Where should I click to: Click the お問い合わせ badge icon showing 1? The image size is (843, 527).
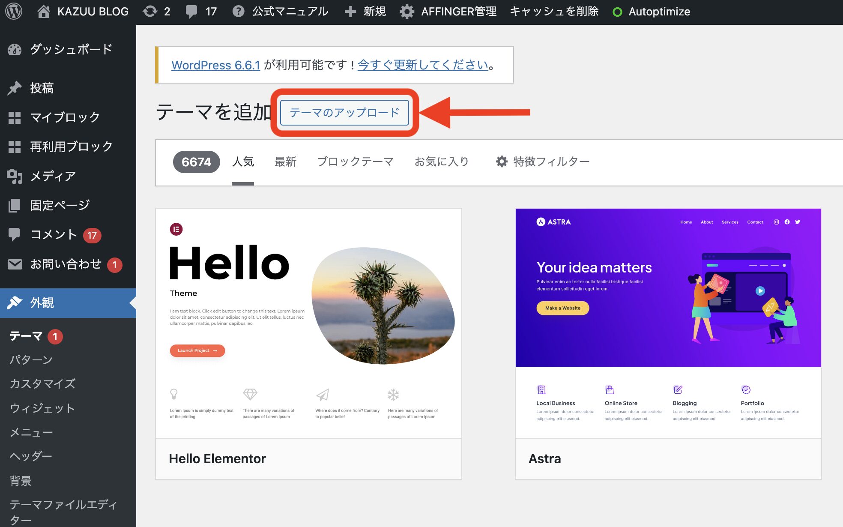116,264
